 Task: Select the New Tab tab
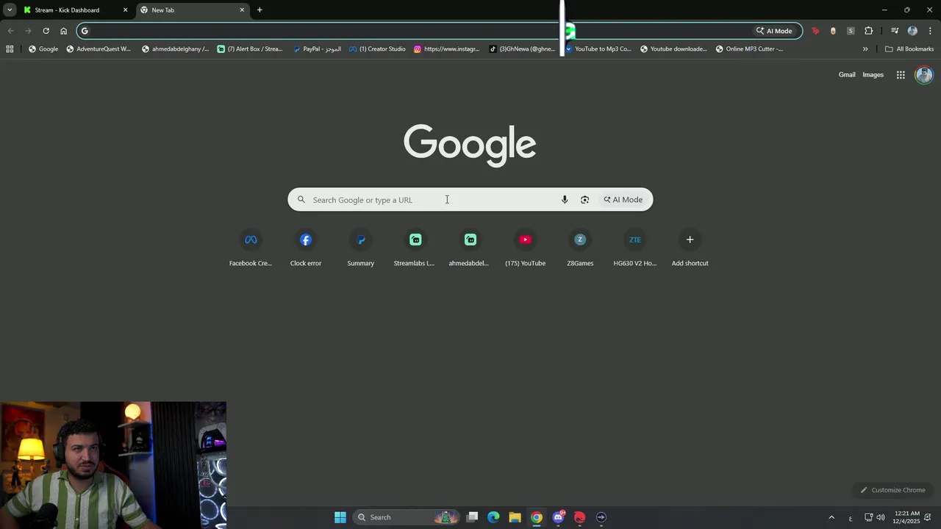click(191, 10)
